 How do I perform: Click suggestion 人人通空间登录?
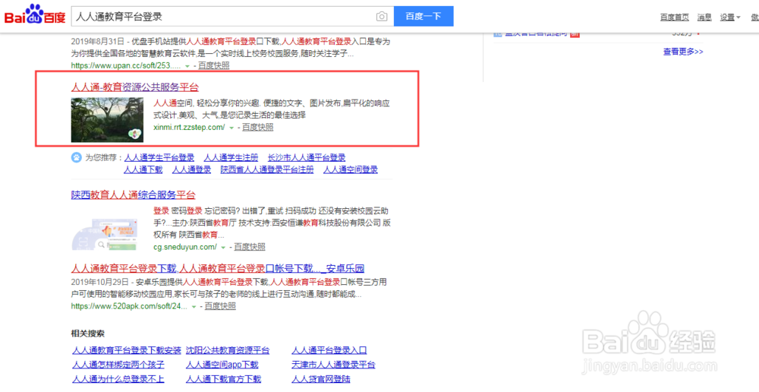click(x=351, y=169)
